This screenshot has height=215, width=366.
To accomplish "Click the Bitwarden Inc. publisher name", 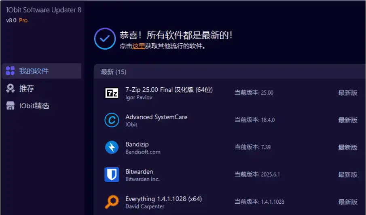I will [x=142, y=179].
